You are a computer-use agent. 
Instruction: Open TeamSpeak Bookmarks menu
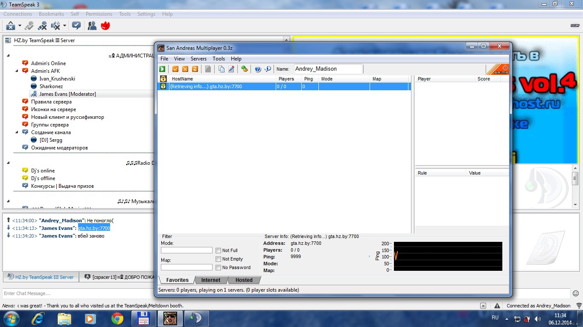(x=51, y=14)
